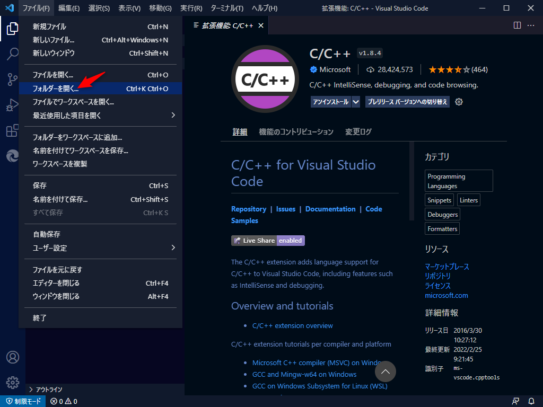Choose 保存 from the File menu
The height and width of the screenshot is (407, 543).
(100, 186)
